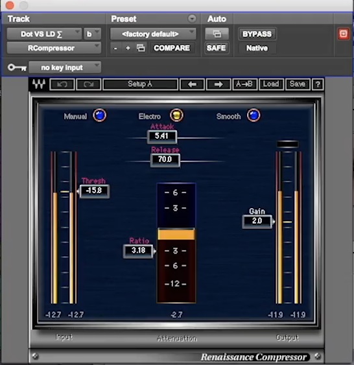Click the Ratio value box 3.18
Viewport: 354px width, 365px height.
pyautogui.click(x=138, y=251)
